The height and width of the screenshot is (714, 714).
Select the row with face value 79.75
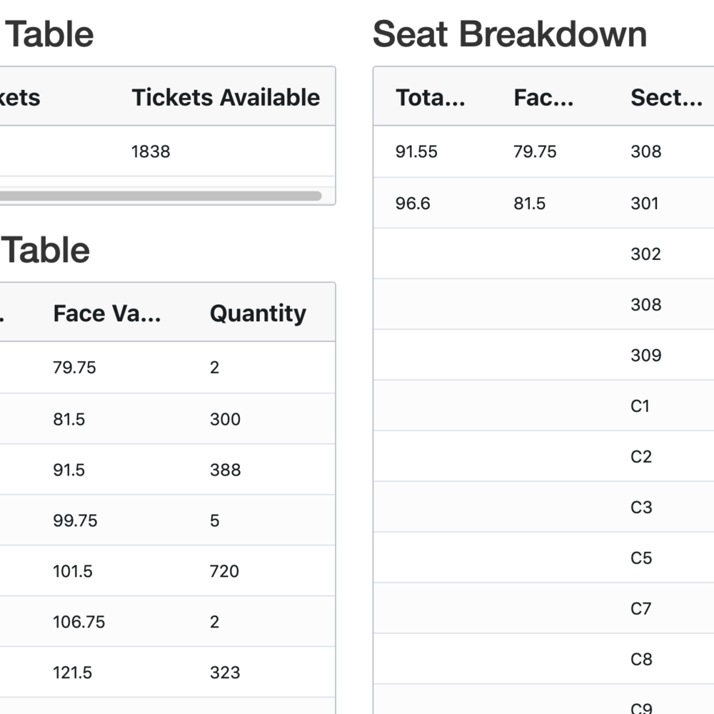74,368
